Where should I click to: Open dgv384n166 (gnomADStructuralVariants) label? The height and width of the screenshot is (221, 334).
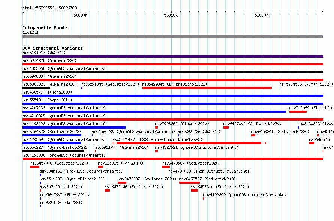[x=81, y=171]
